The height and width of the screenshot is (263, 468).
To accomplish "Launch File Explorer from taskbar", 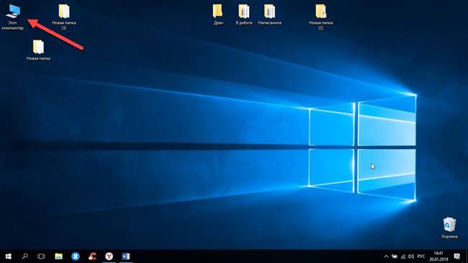I will [58, 257].
